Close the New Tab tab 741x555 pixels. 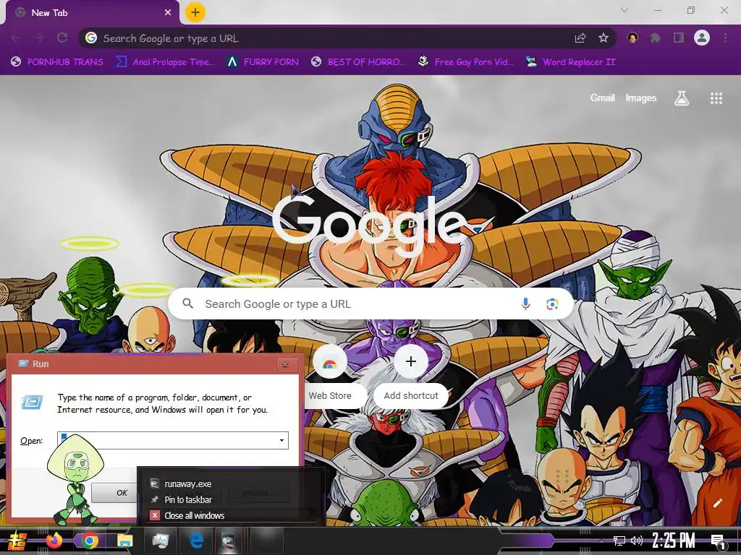pos(168,13)
